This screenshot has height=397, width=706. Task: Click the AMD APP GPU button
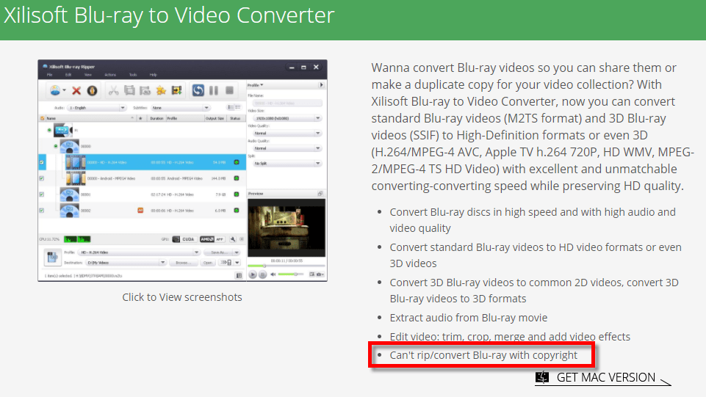coord(212,239)
